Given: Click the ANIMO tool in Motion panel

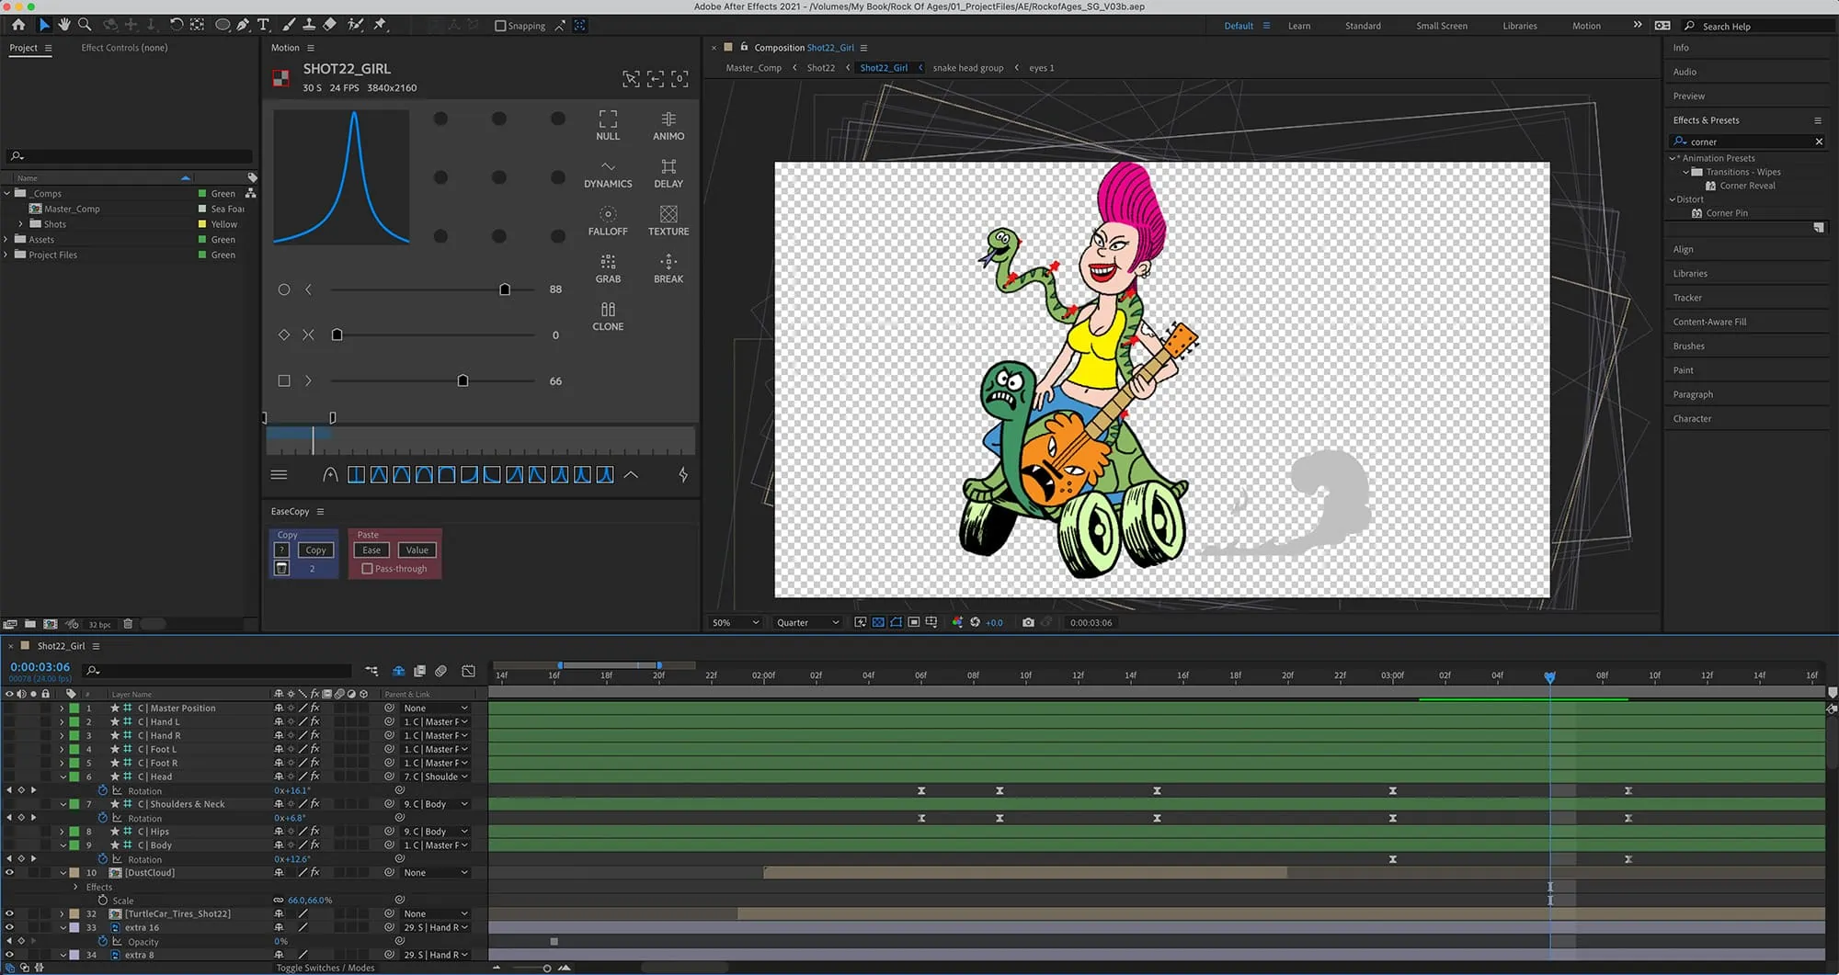Looking at the screenshot, I should pyautogui.click(x=668, y=125).
